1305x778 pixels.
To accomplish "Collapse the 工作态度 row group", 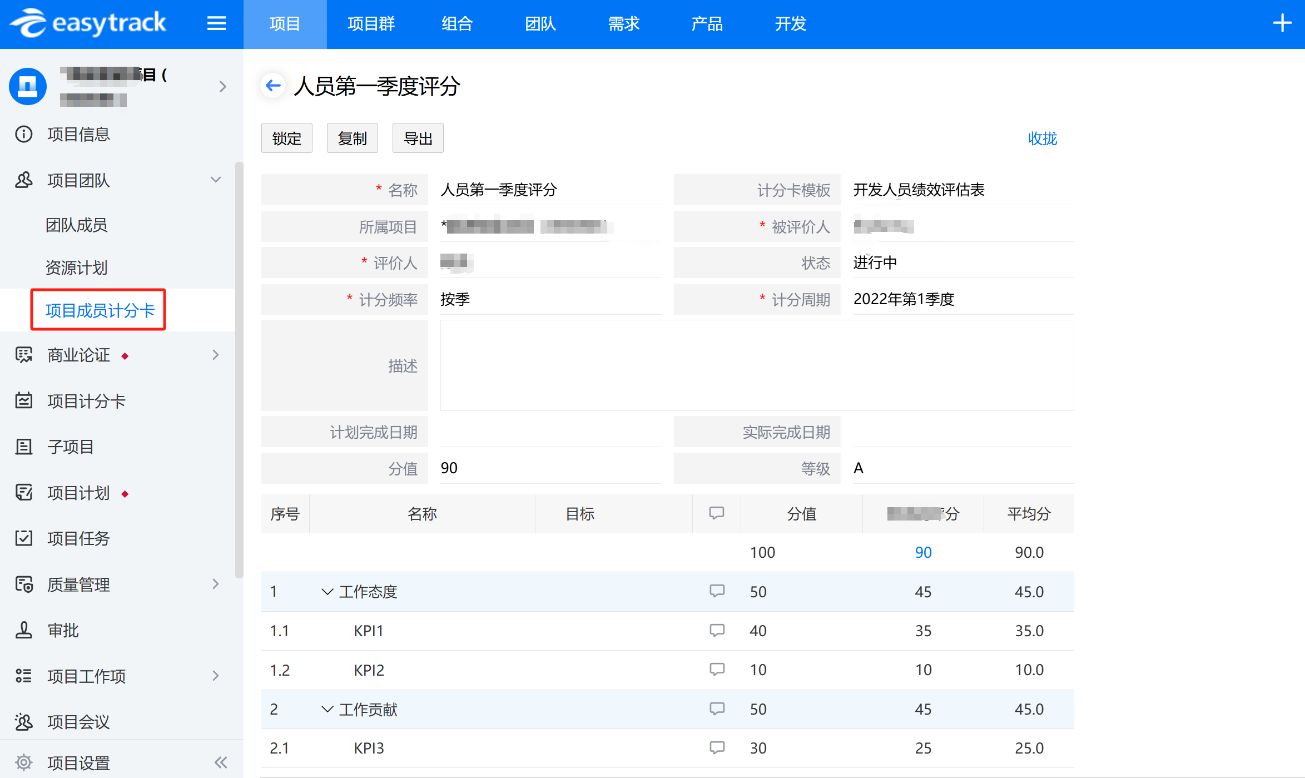I will tap(328, 592).
